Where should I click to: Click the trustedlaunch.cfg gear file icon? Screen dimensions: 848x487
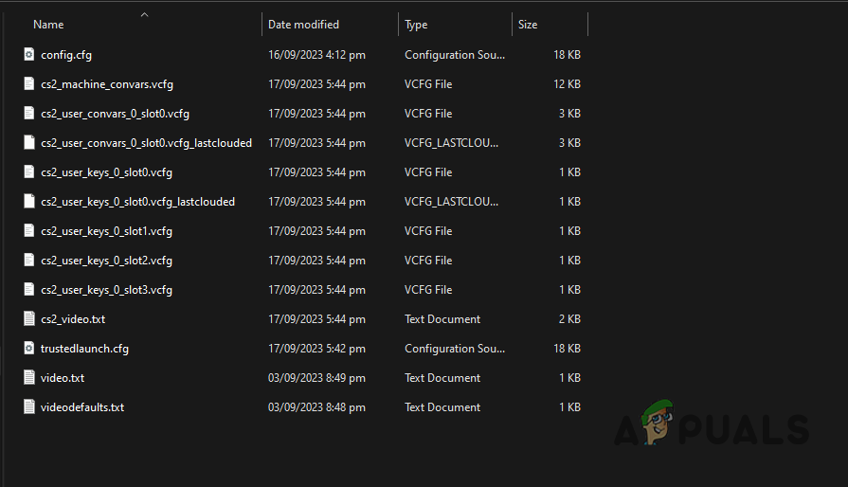coord(29,348)
